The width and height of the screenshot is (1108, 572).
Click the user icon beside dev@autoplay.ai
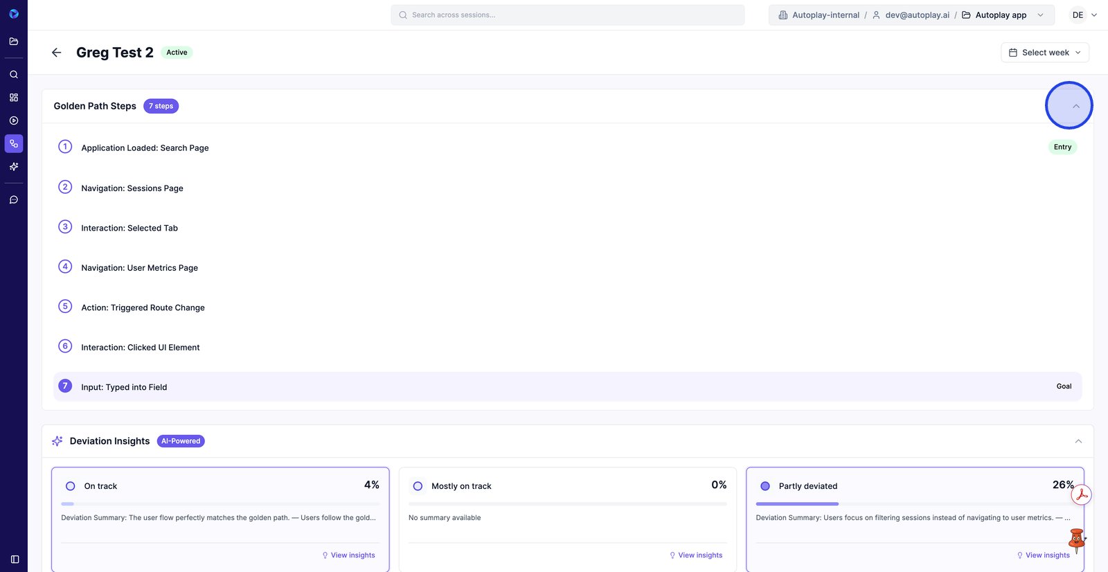coord(876,15)
